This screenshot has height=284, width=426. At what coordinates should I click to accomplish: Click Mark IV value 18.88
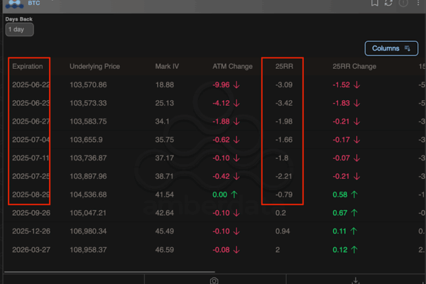165,84
